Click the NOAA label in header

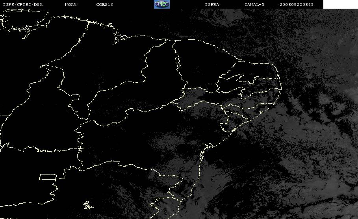tap(71, 5)
